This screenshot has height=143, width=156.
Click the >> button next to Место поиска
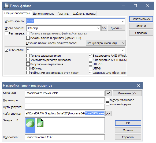click(104, 28)
